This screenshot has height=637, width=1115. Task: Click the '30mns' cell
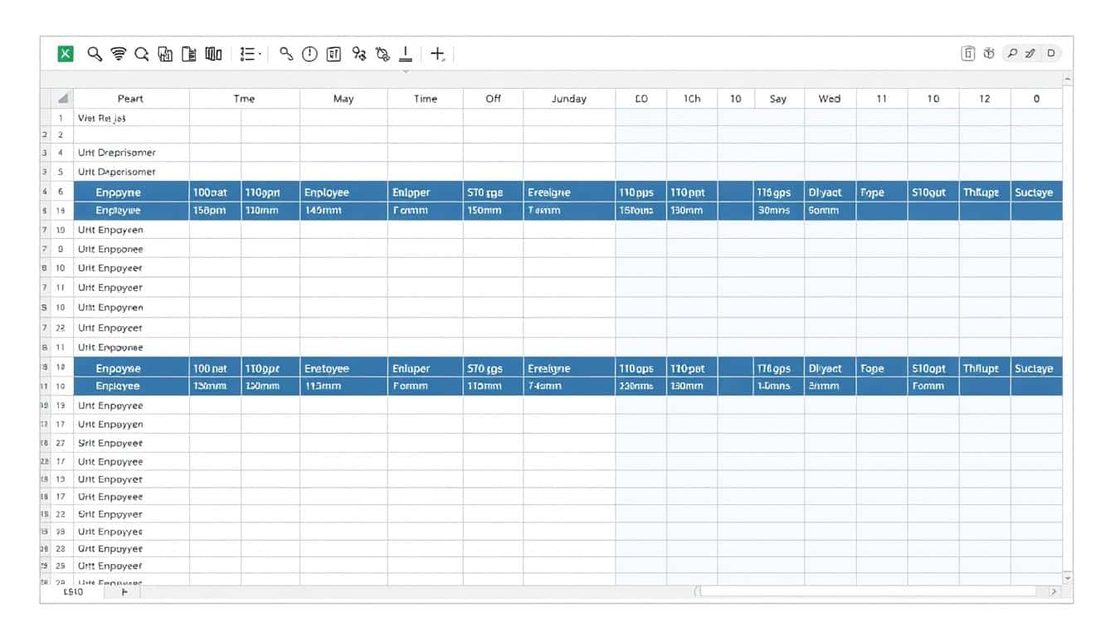click(778, 211)
